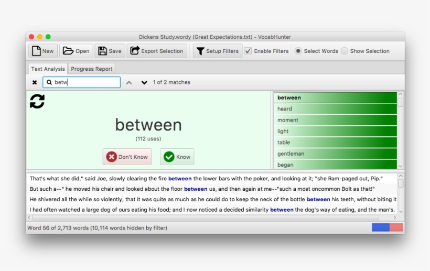Click the New button label
430x271 pixels.
click(48, 51)
